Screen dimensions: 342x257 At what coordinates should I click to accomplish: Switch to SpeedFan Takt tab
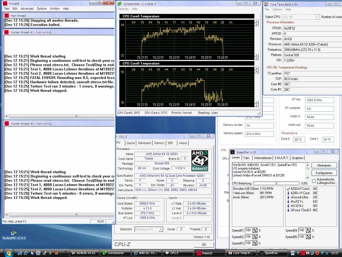click(246, 158)
